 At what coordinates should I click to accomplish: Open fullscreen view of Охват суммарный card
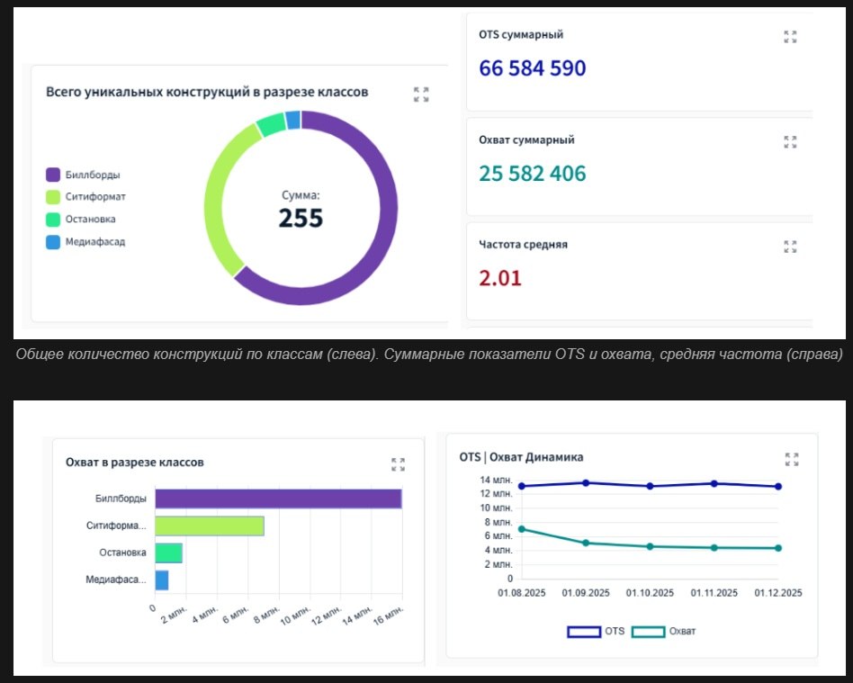click(x=790, y=142)
